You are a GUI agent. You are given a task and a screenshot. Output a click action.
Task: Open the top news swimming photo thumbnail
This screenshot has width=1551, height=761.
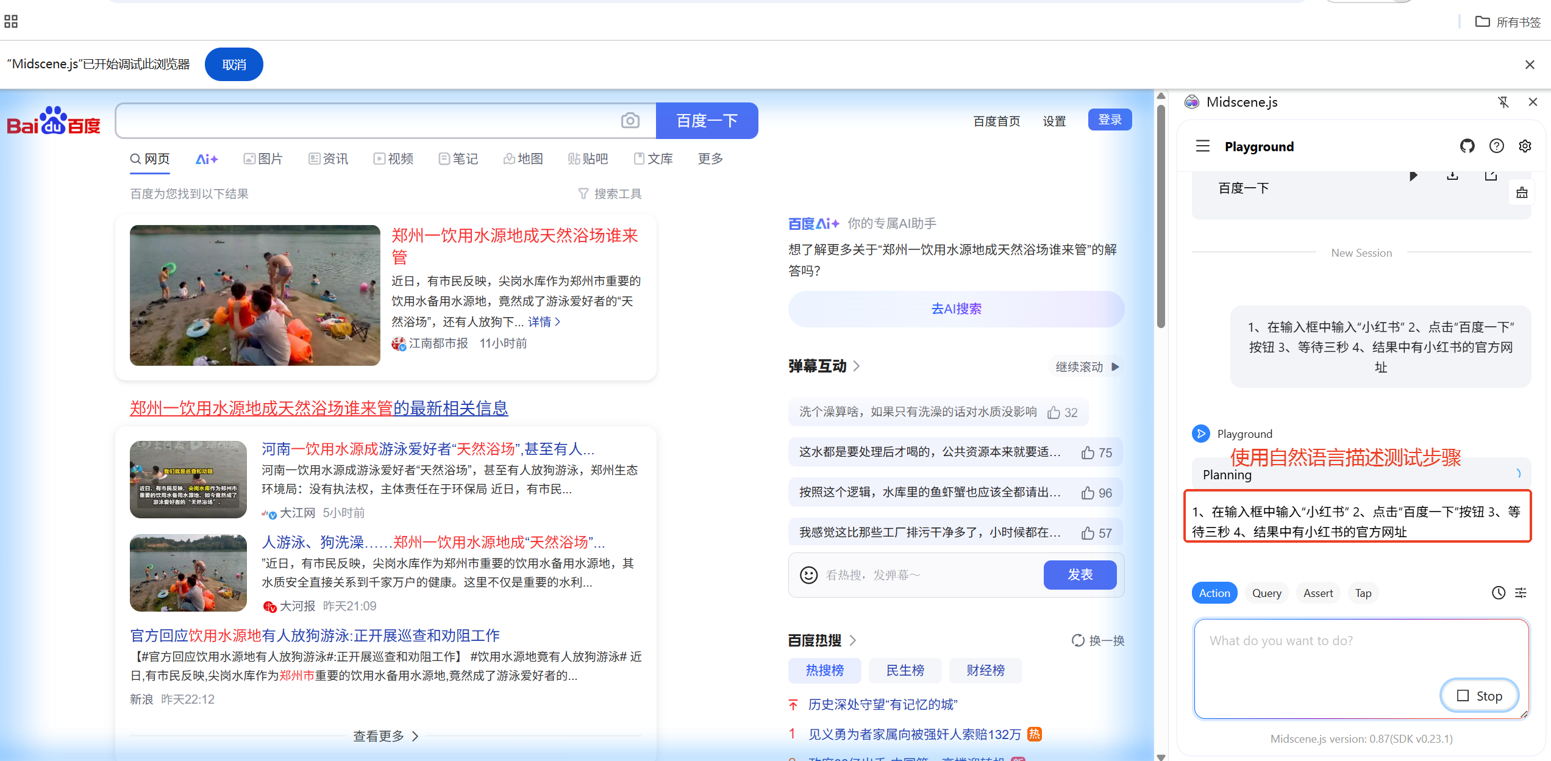tap(255, 296)
